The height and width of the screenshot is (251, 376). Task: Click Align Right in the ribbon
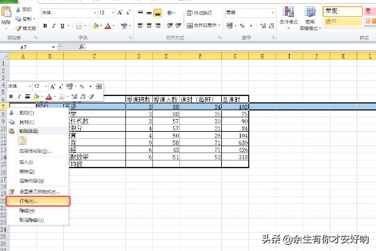pyautogui.click(x=158, y=26)
